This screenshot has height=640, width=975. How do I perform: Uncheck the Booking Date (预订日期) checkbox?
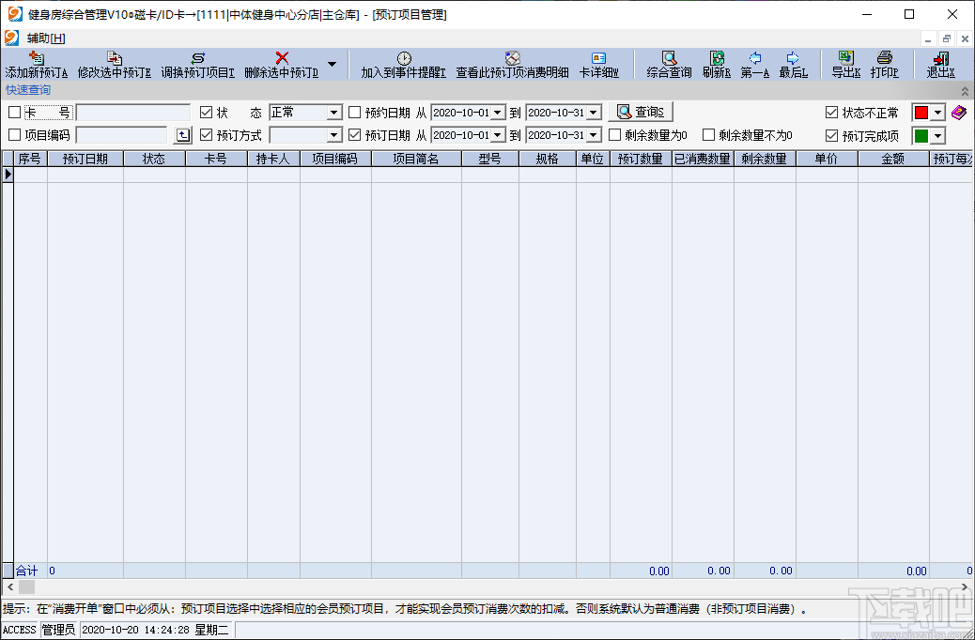(354, 135)
